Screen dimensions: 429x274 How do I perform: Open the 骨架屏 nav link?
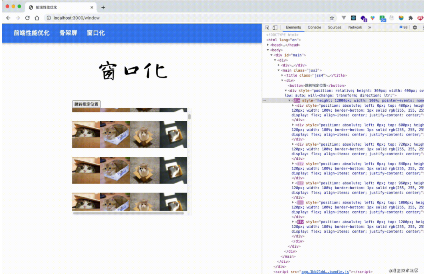(x=68, y=33)
